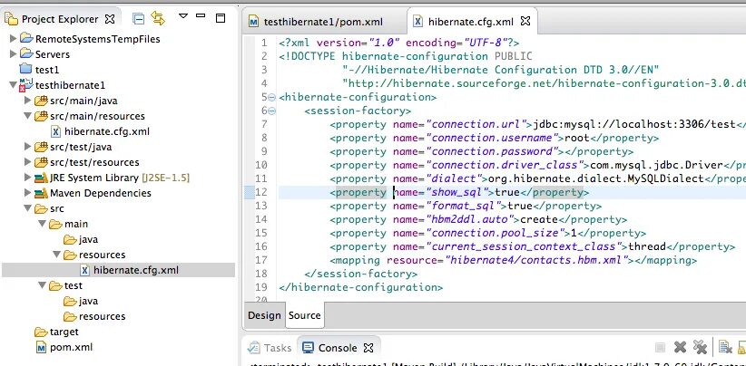Expand the Servers project

tap(14, 54)
